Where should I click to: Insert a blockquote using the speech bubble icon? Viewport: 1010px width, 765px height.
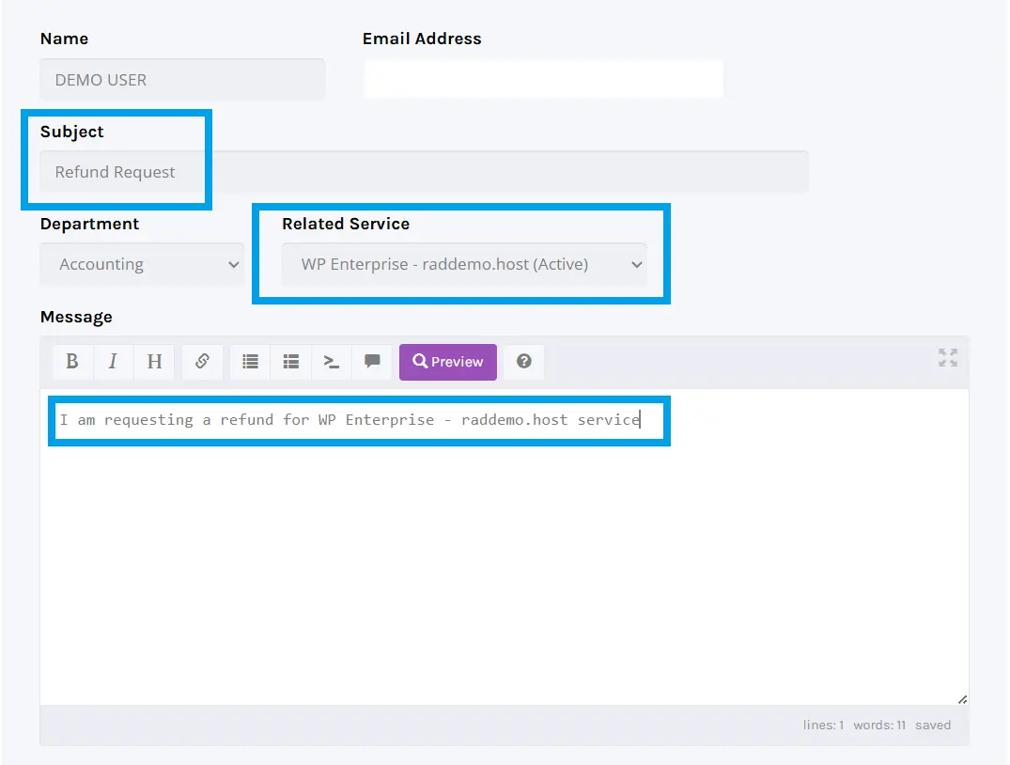[371, 362]
